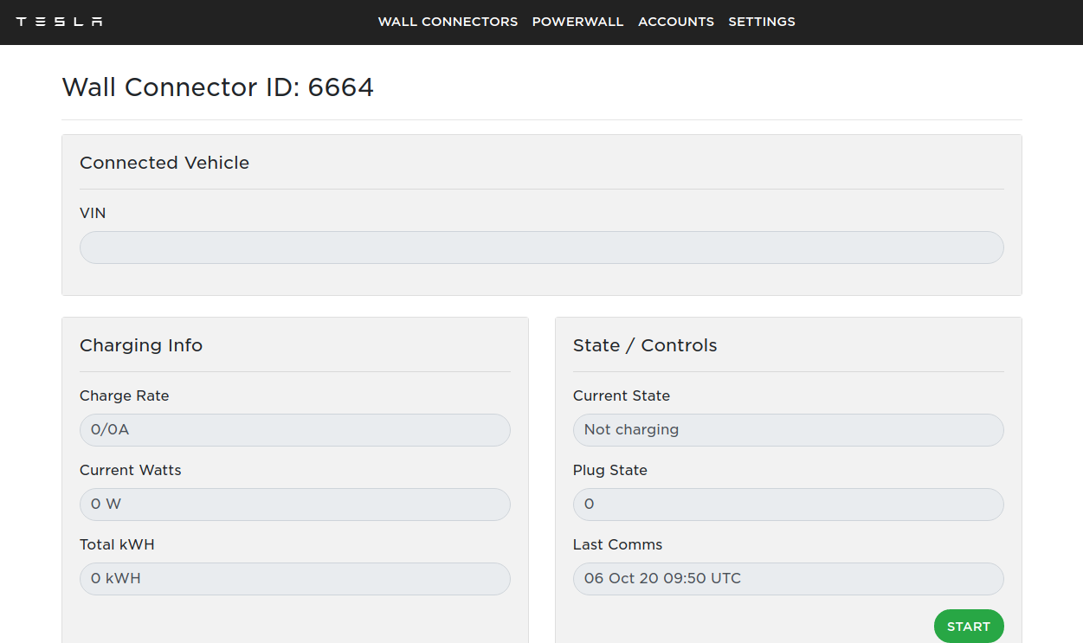Click the Last Comms label
The height and width of the screenshot is (643, 1083).
click(618, 544)
